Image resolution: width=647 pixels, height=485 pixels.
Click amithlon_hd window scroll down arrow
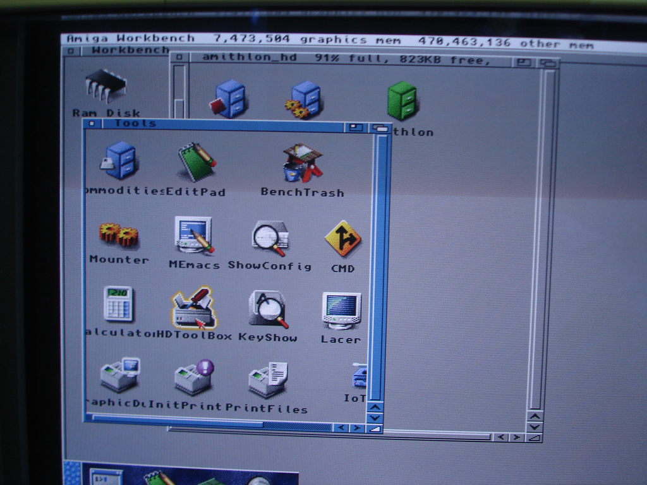535,428
